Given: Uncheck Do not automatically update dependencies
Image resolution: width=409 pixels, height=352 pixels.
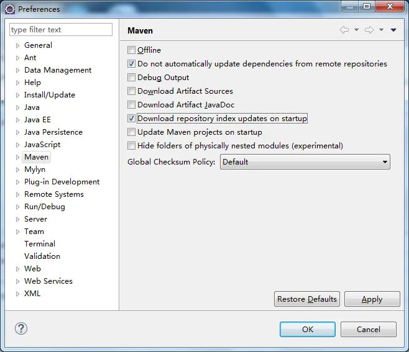Looking at the screenshot, I should coord(131,63).
